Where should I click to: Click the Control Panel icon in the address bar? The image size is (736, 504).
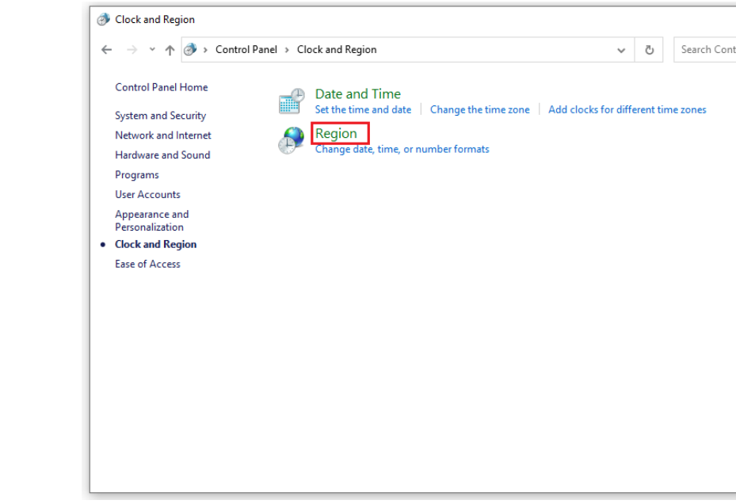[190, 50]
